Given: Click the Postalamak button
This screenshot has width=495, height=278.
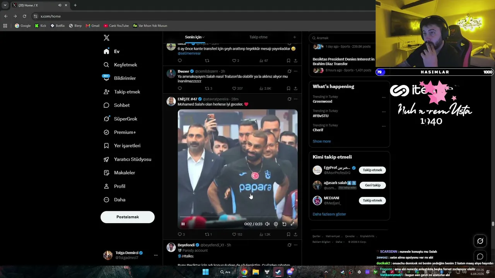Looking at the screenshot, I should pos(128,217).
